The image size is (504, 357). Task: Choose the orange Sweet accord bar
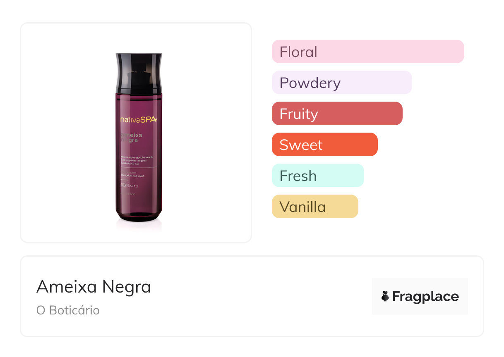(x=324, y=145)
